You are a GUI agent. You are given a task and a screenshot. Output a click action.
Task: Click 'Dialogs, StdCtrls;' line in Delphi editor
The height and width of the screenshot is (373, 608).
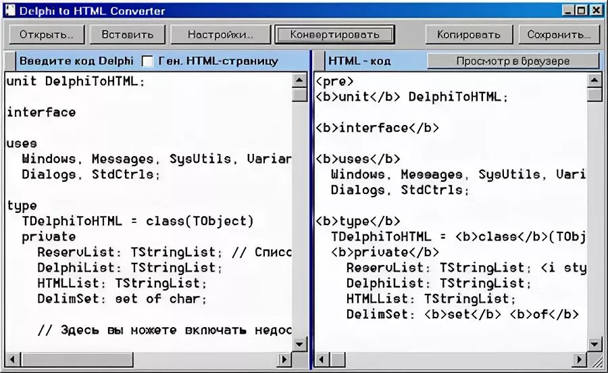[91, 174]
